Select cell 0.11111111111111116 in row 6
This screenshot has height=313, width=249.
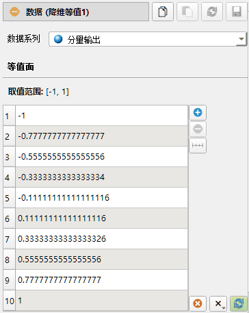pos(102,218)
